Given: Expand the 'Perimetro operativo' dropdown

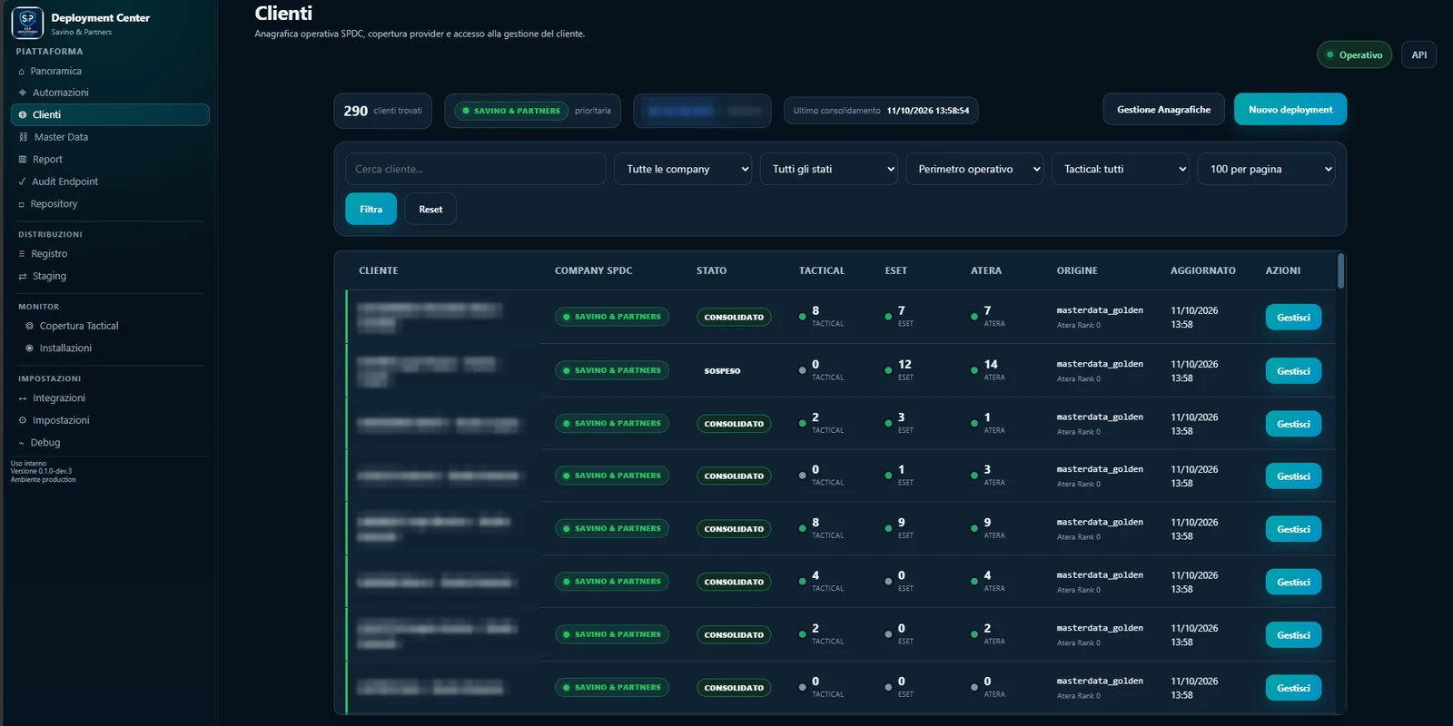Looking at the screenshot, I should [x=974, y=169].
